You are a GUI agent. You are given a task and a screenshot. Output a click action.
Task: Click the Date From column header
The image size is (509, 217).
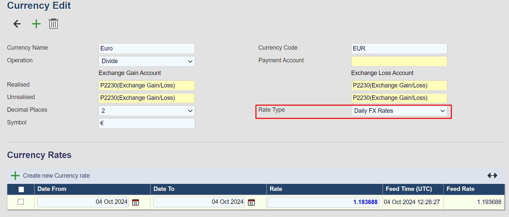coord(52,189)
